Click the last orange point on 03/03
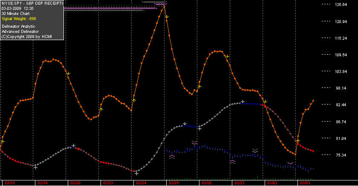358x186 pixels. pos(313,101)
